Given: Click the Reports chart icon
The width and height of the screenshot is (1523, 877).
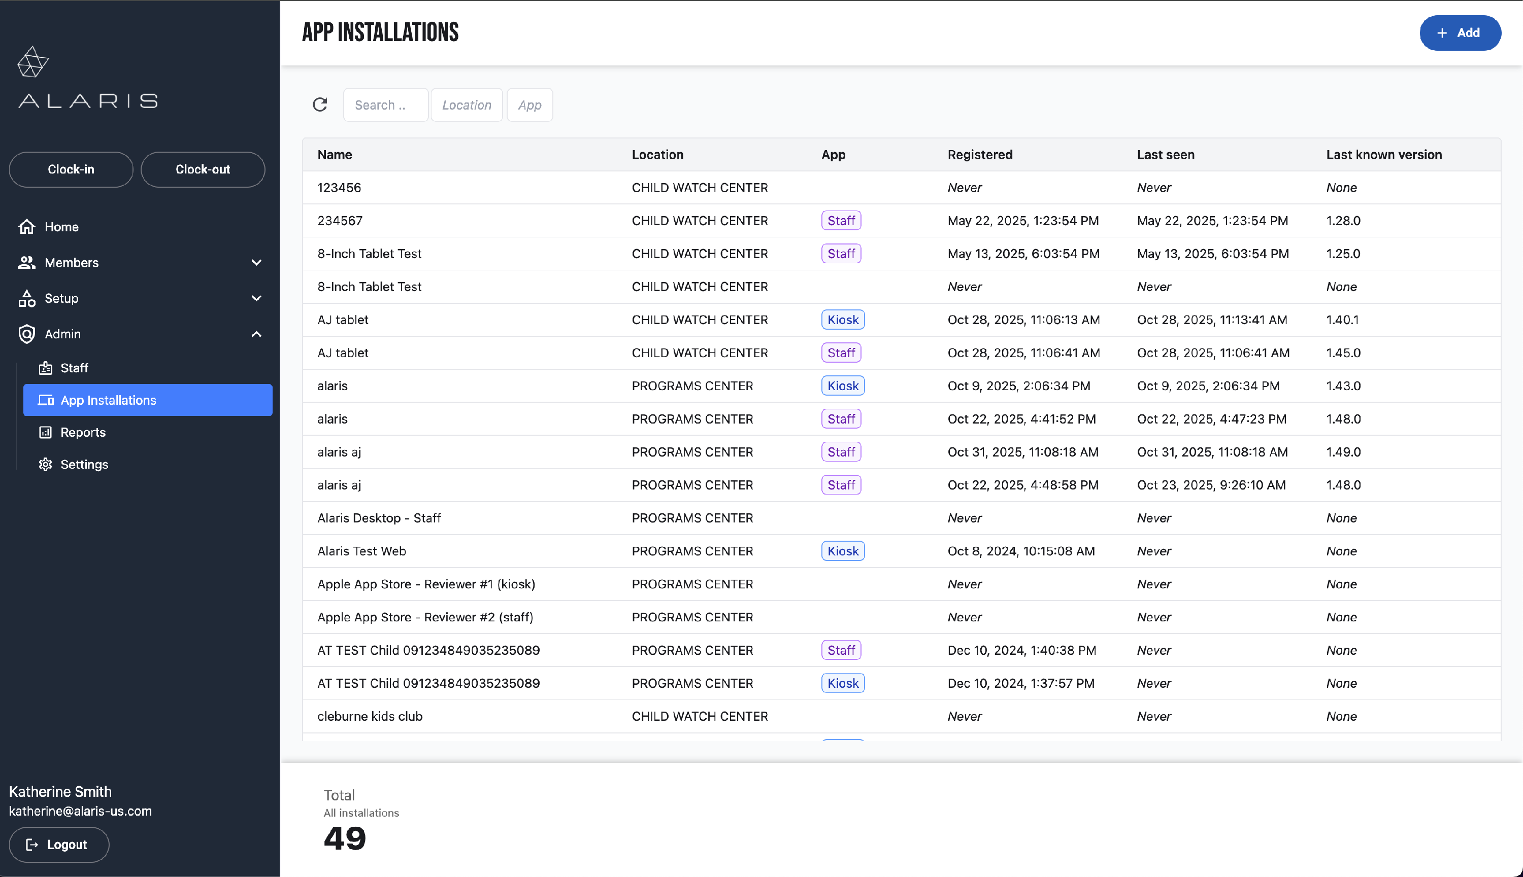Looking at the screenshot, I should (x=45, y=433).
